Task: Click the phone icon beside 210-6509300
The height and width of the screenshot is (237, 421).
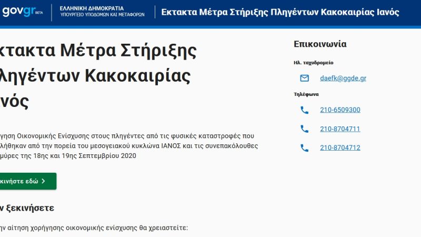Action: click(304, 110)
